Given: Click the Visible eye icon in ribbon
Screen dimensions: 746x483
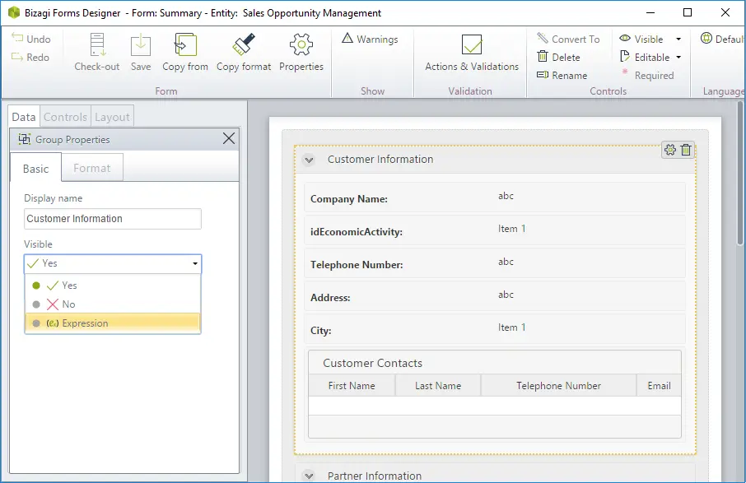Looking at the screenshot, I should coord(625,38).
